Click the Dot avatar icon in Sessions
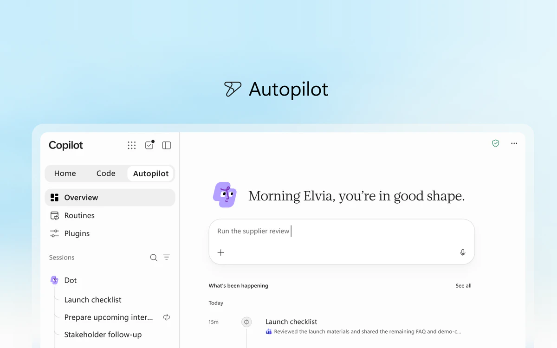This screenshot has width=557, height=348. tap(54, 280)
